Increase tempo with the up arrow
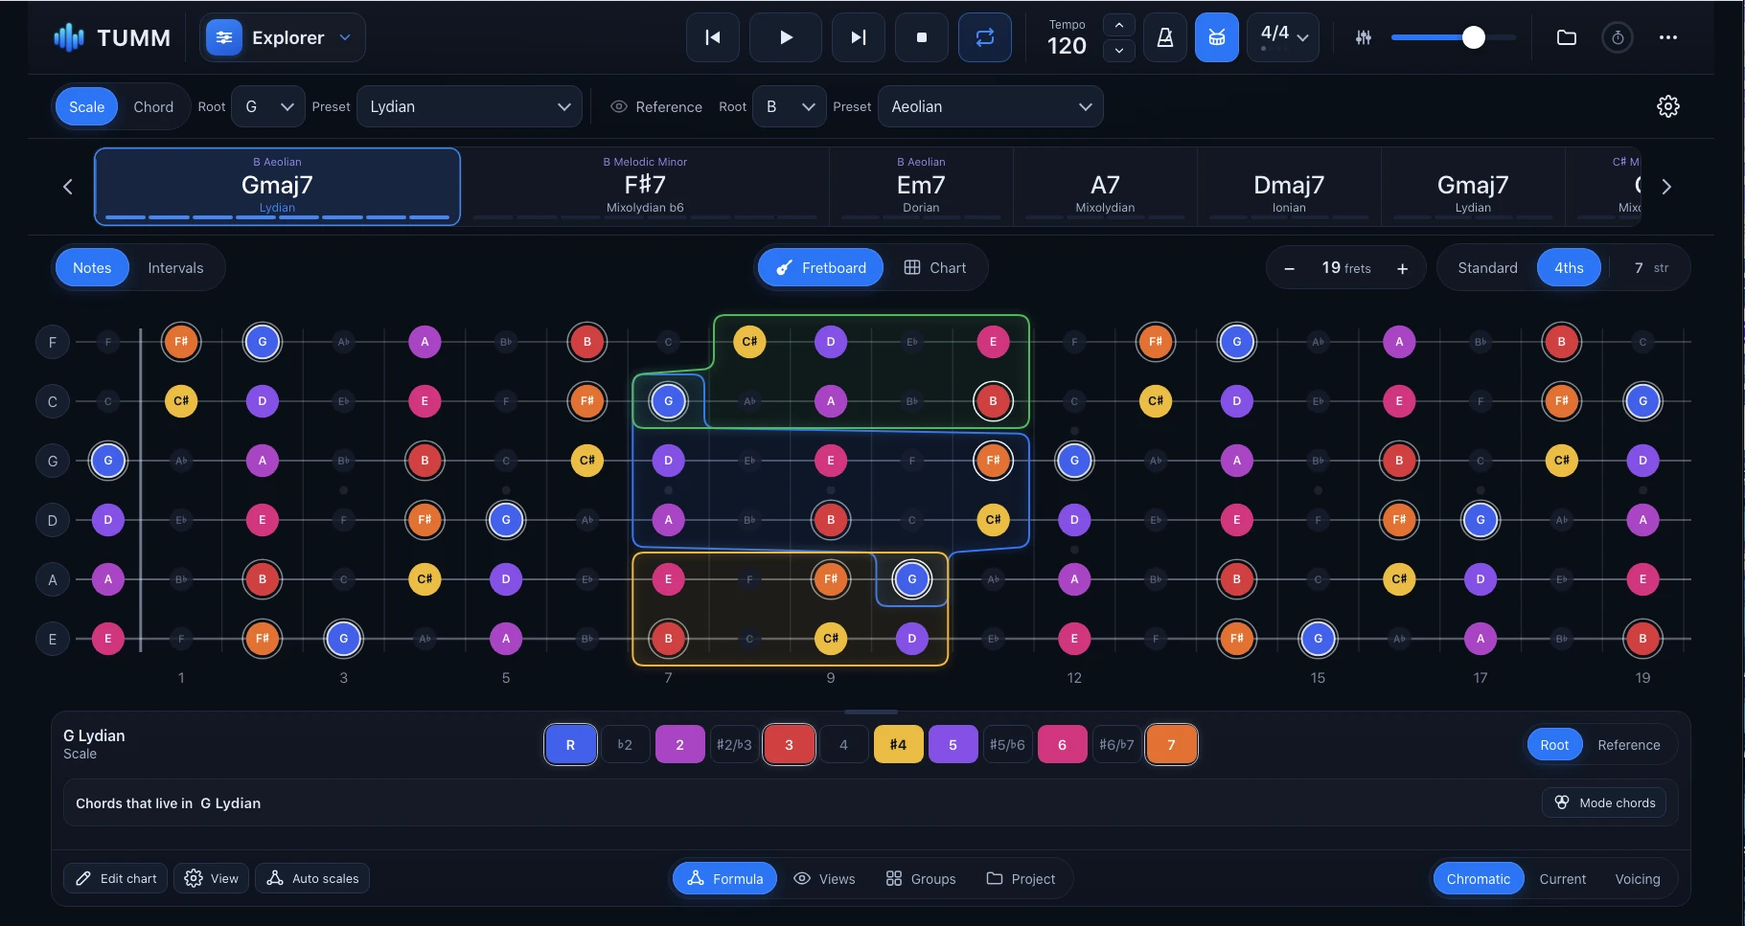This screenshot has height=926, width=1745. pos(1118,25)
